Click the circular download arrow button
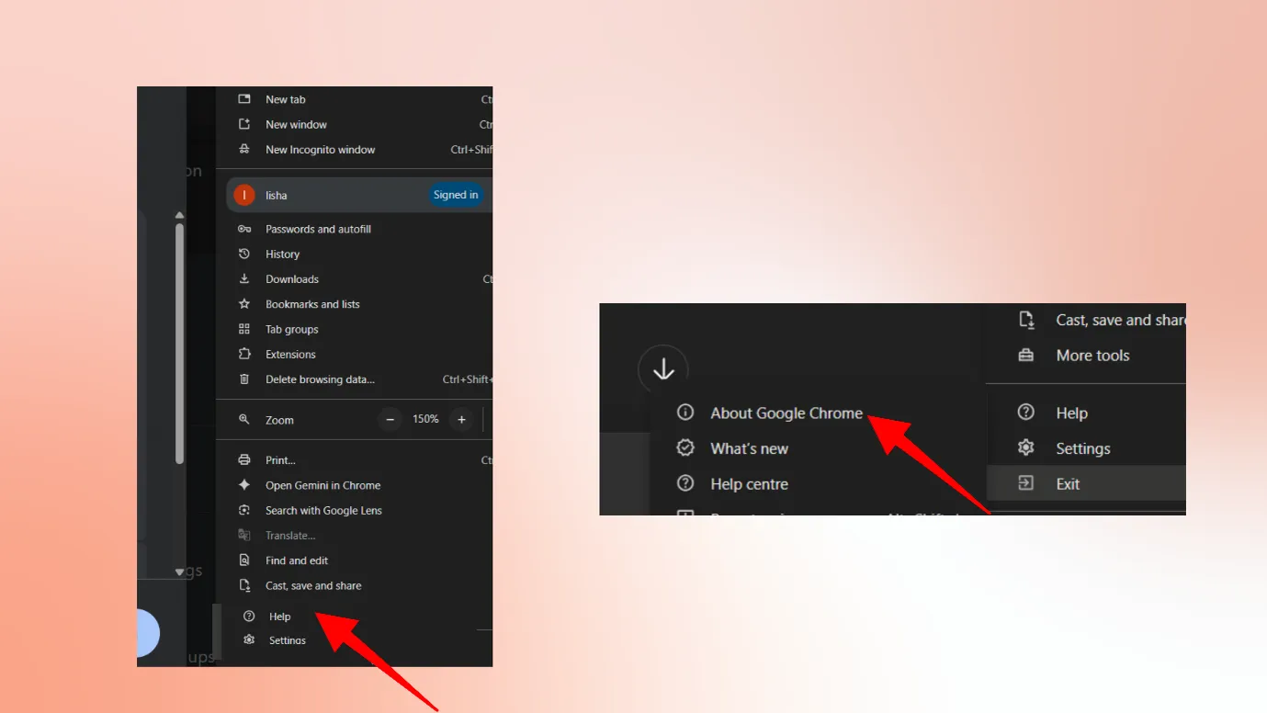Screen dimensions: 1267x713 pyautogui.click(x=663, y=370)
